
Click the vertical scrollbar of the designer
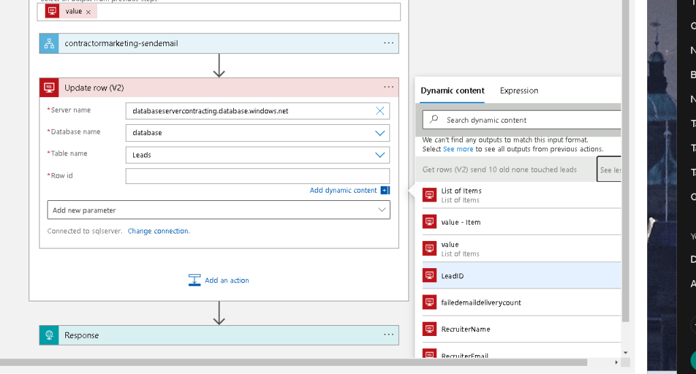point(625,160)
